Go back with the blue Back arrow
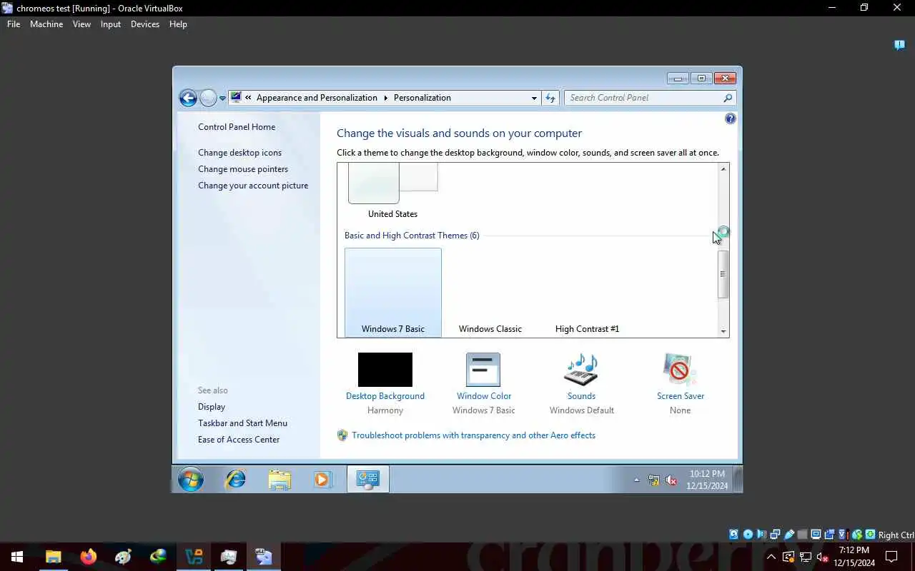This screenshot has height=571, width=915. pyautogui.click(x=188, y=98)
